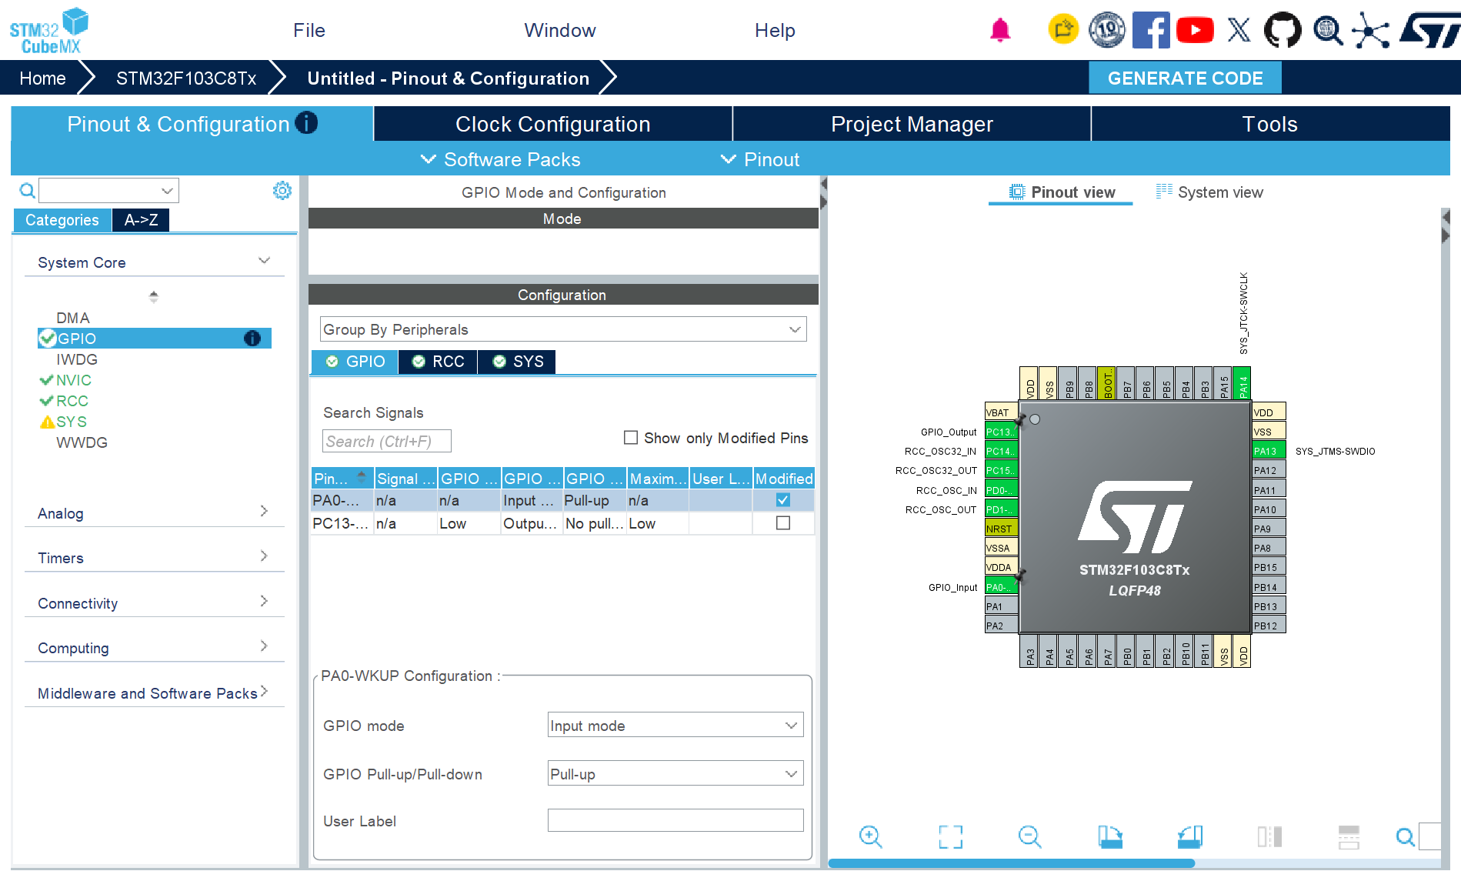Open the Group By Peripherals dropdown

(563, 329)
